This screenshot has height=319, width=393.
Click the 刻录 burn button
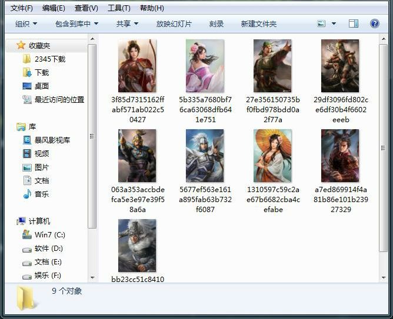click(217, 23)
